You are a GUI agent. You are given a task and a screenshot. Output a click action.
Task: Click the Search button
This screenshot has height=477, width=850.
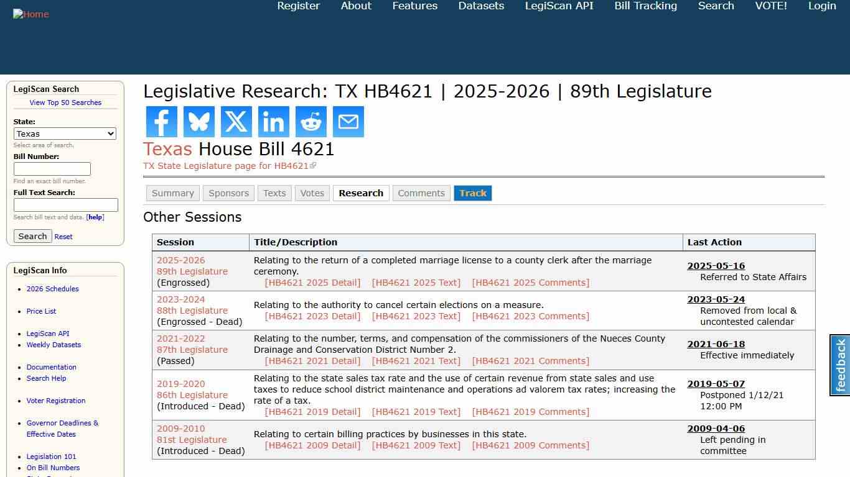[32, 236]
